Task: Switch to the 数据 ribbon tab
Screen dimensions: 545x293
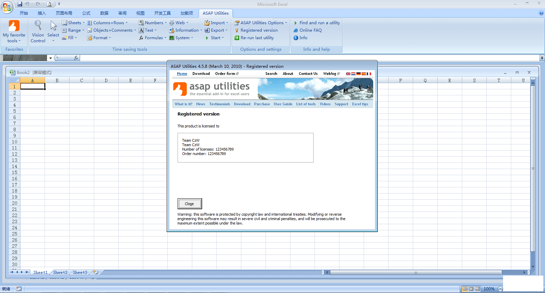Action: click(x=104, y=13)
